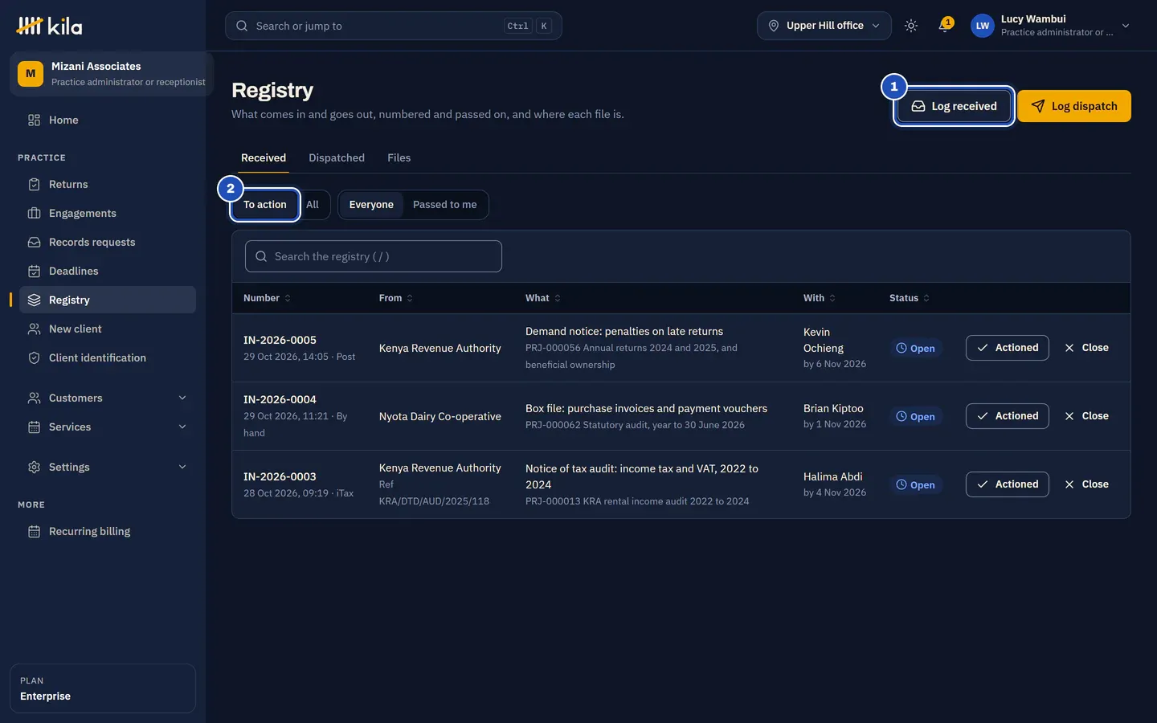Sort the table by Status column

[x=910, y=298]
